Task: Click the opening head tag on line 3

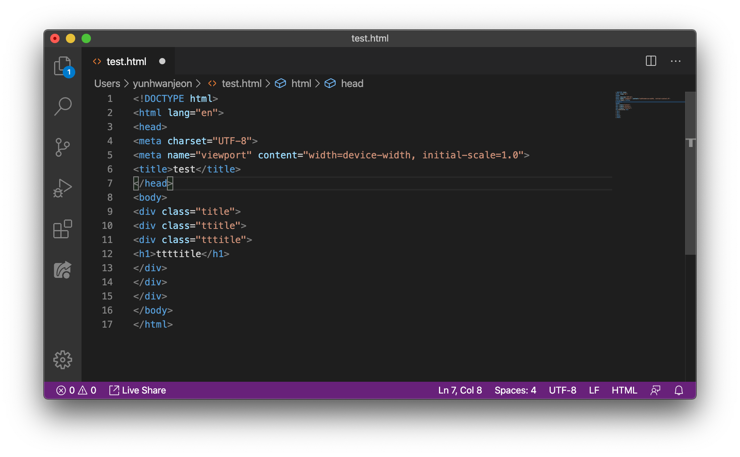Action: coord(150,127)
